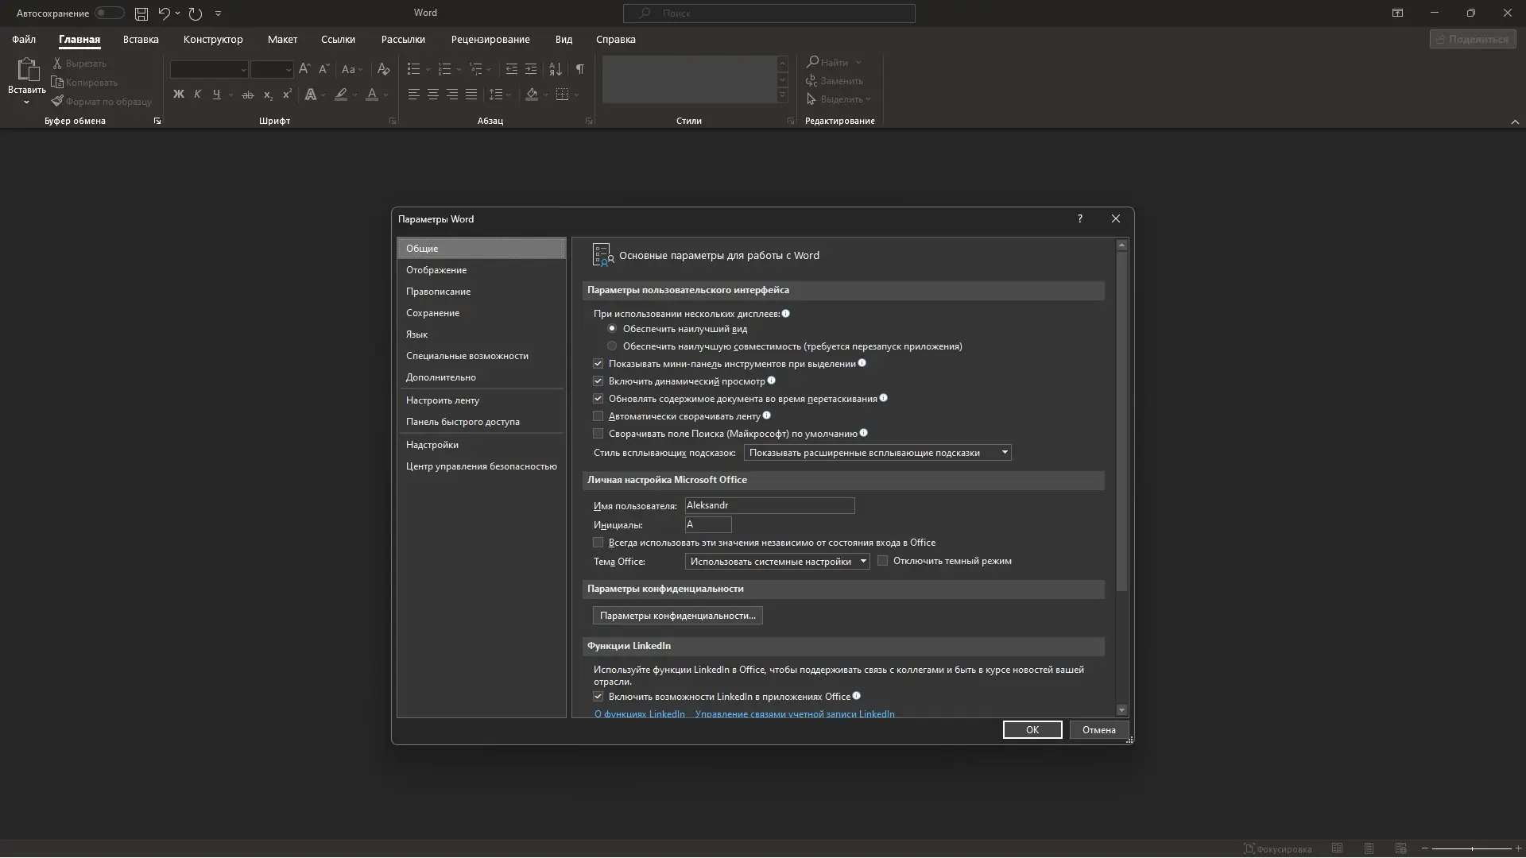This screenshot has width=1526, height=858.
Task: Enable Автоматически сворачивать ленту checkbox
Action: click(598, 416)
